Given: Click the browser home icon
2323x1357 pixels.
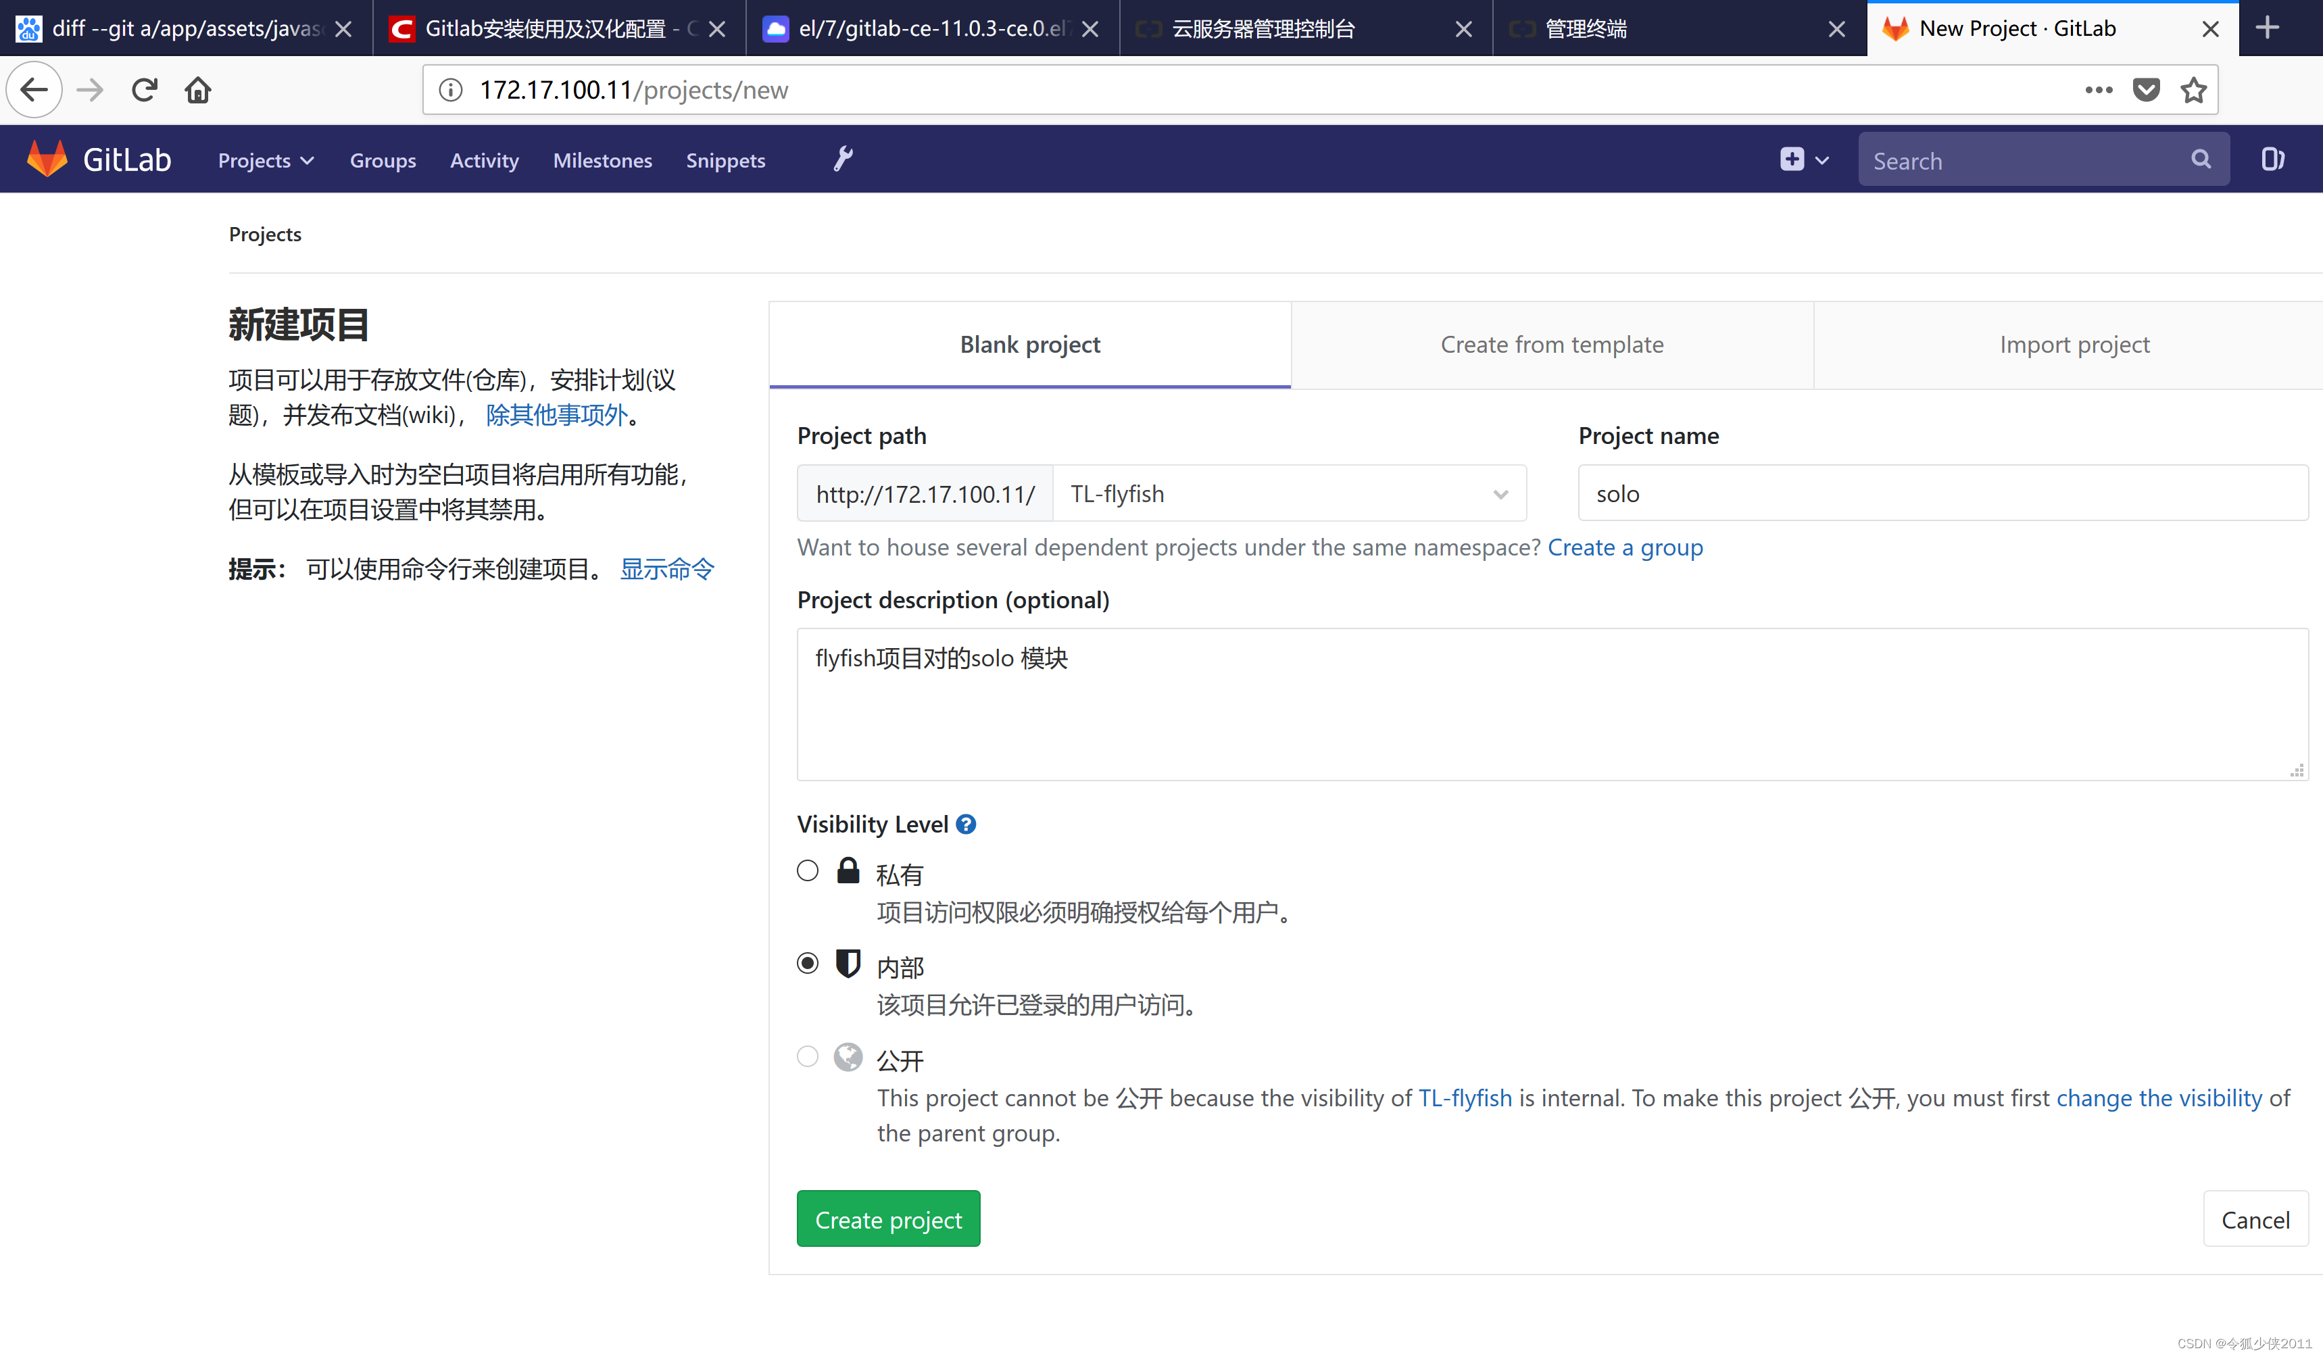Looking at the screenshot, I should pos(197,91).
